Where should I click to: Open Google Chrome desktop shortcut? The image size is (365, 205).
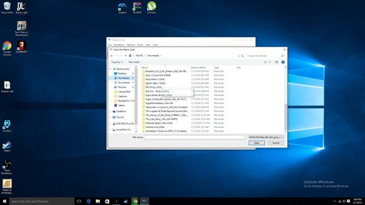(7, 48)
